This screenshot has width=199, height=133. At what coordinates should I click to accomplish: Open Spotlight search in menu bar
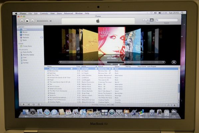coord(182,13)
